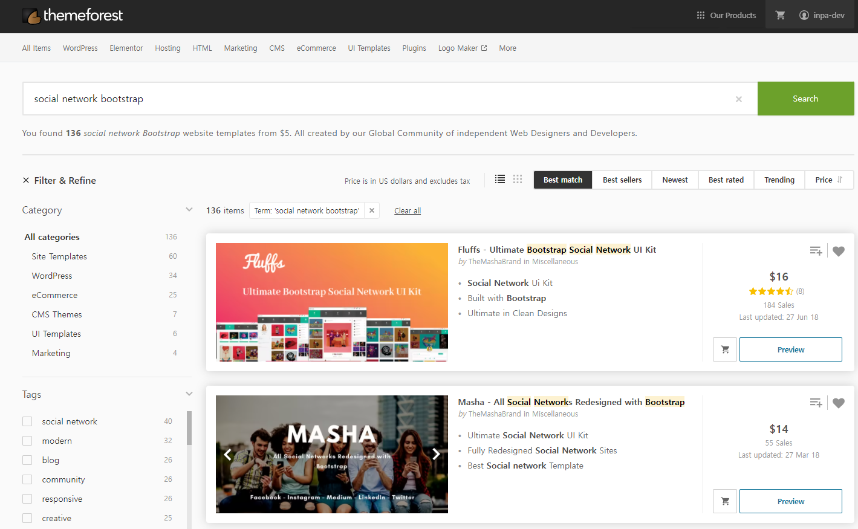Open Miscellaneous category link under Masha
Screen dimensions: 858x529
click(x=555, y=414)
